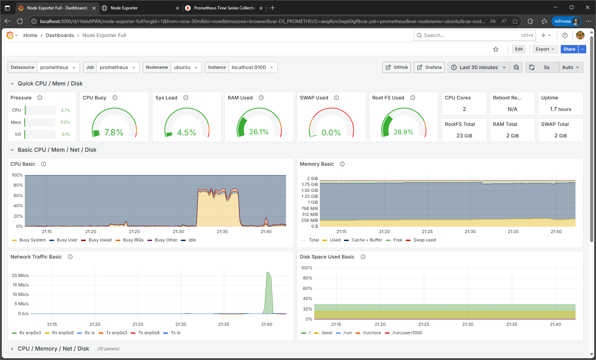
Task: Open the Last 30 minutes time picker
Action: tap(479, 67)
